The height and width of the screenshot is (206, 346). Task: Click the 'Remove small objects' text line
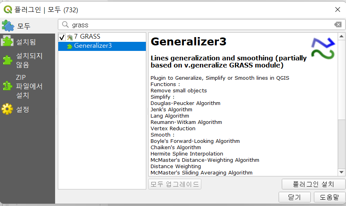pyautogui.click(x=178, y=90)
